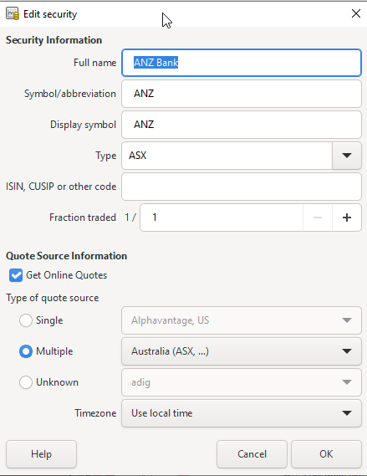Viewport: 367px width, 476px height.
Task: Uncheck Get Online Quotes checkbox
Action: [x=16, y=275]
